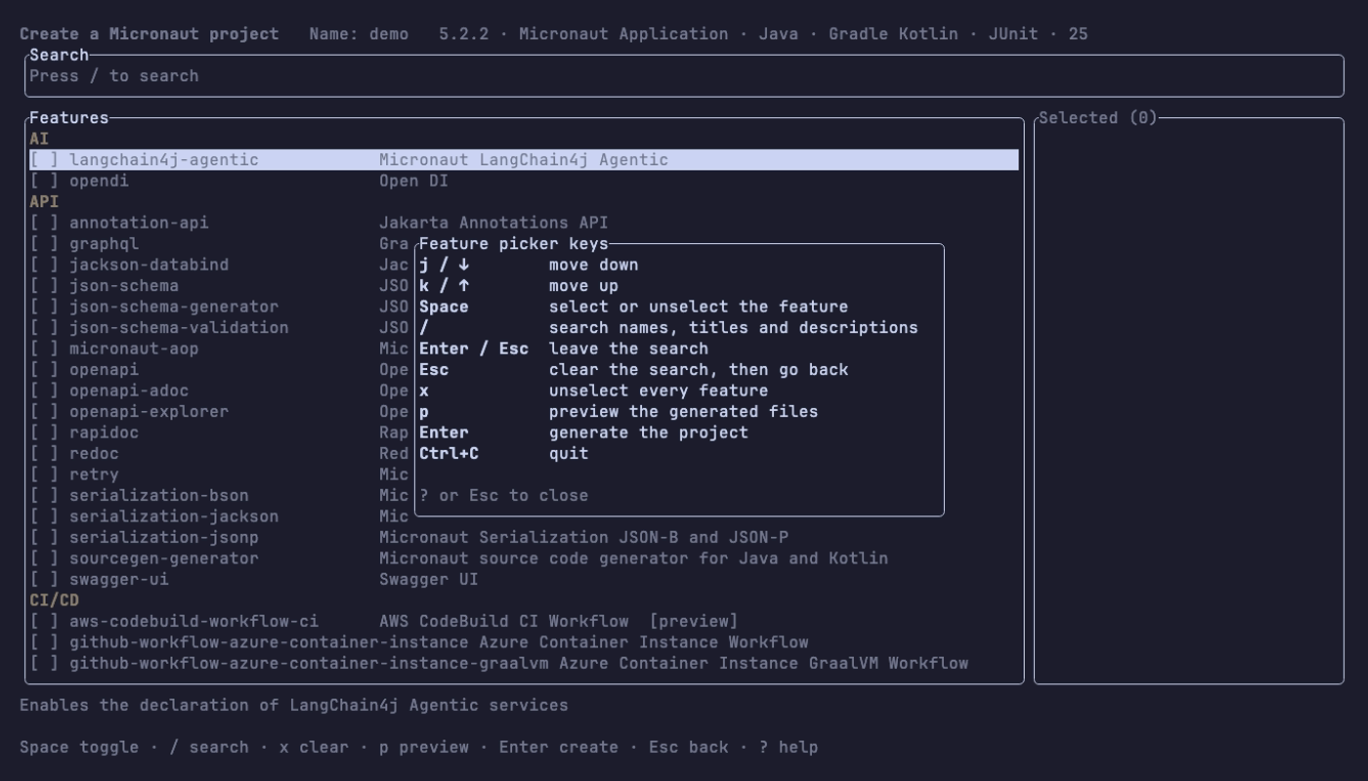Click 'Space toggle' in the footer hints

tap(79, 747)
